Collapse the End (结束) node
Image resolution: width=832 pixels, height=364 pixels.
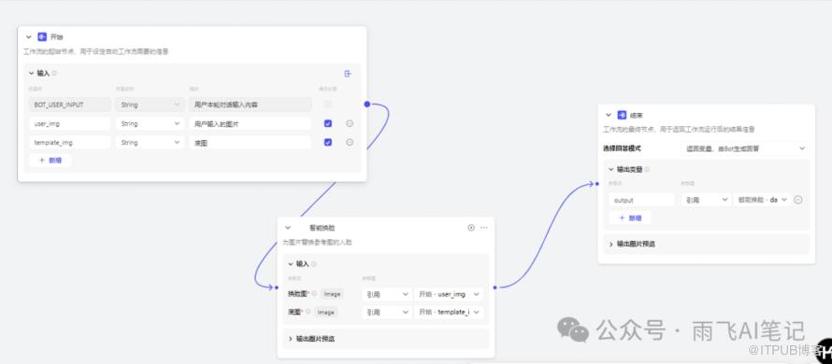(609, 115)
